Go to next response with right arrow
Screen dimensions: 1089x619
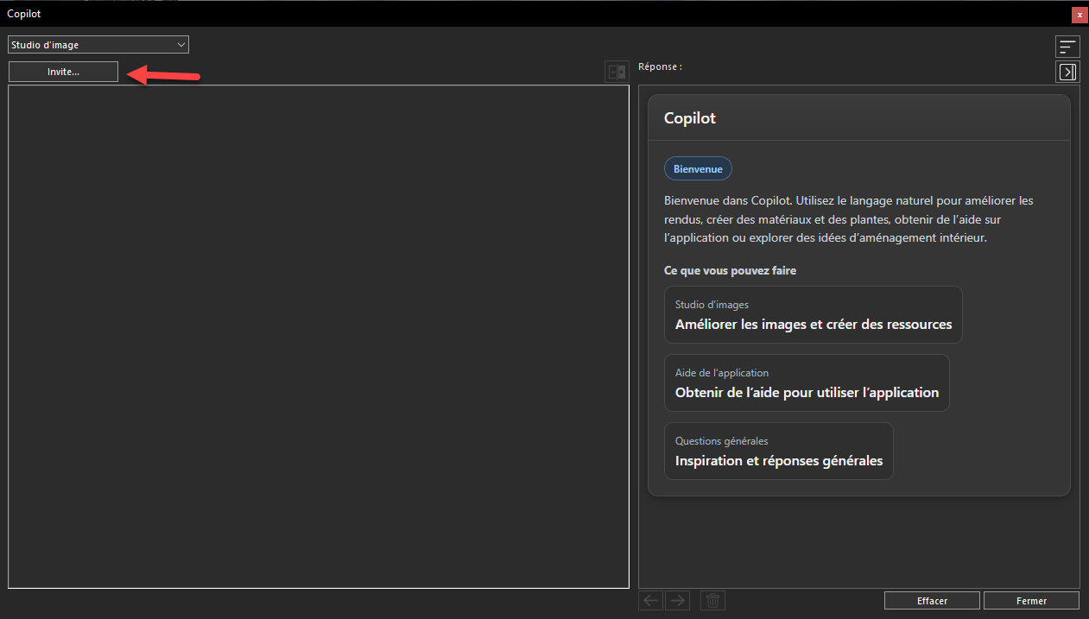coord(678,600)
